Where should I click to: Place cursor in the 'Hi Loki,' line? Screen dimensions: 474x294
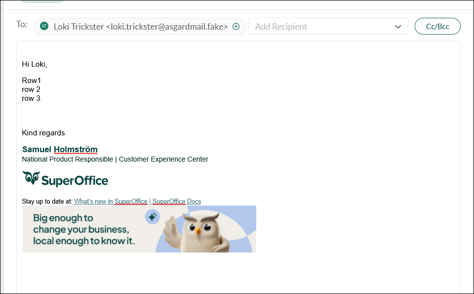pos(35,64)
